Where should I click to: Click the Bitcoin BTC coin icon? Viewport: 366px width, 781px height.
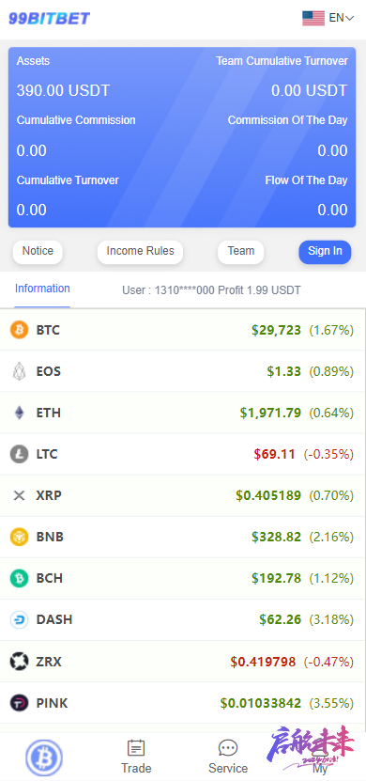19,330
